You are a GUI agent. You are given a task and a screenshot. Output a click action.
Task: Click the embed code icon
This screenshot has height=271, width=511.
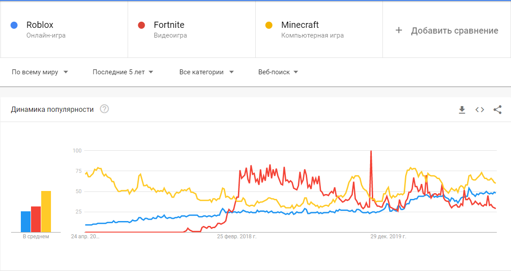coord(480,110)
